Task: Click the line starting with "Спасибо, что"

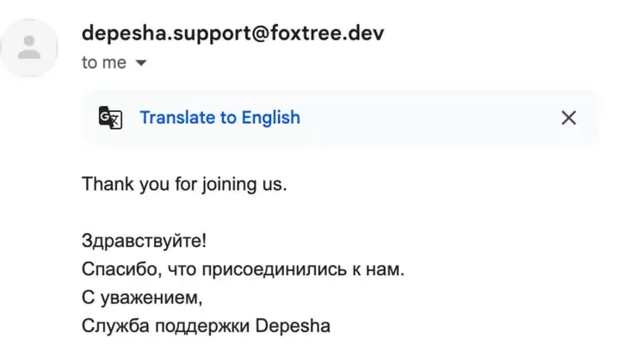Action: [243, 269]
